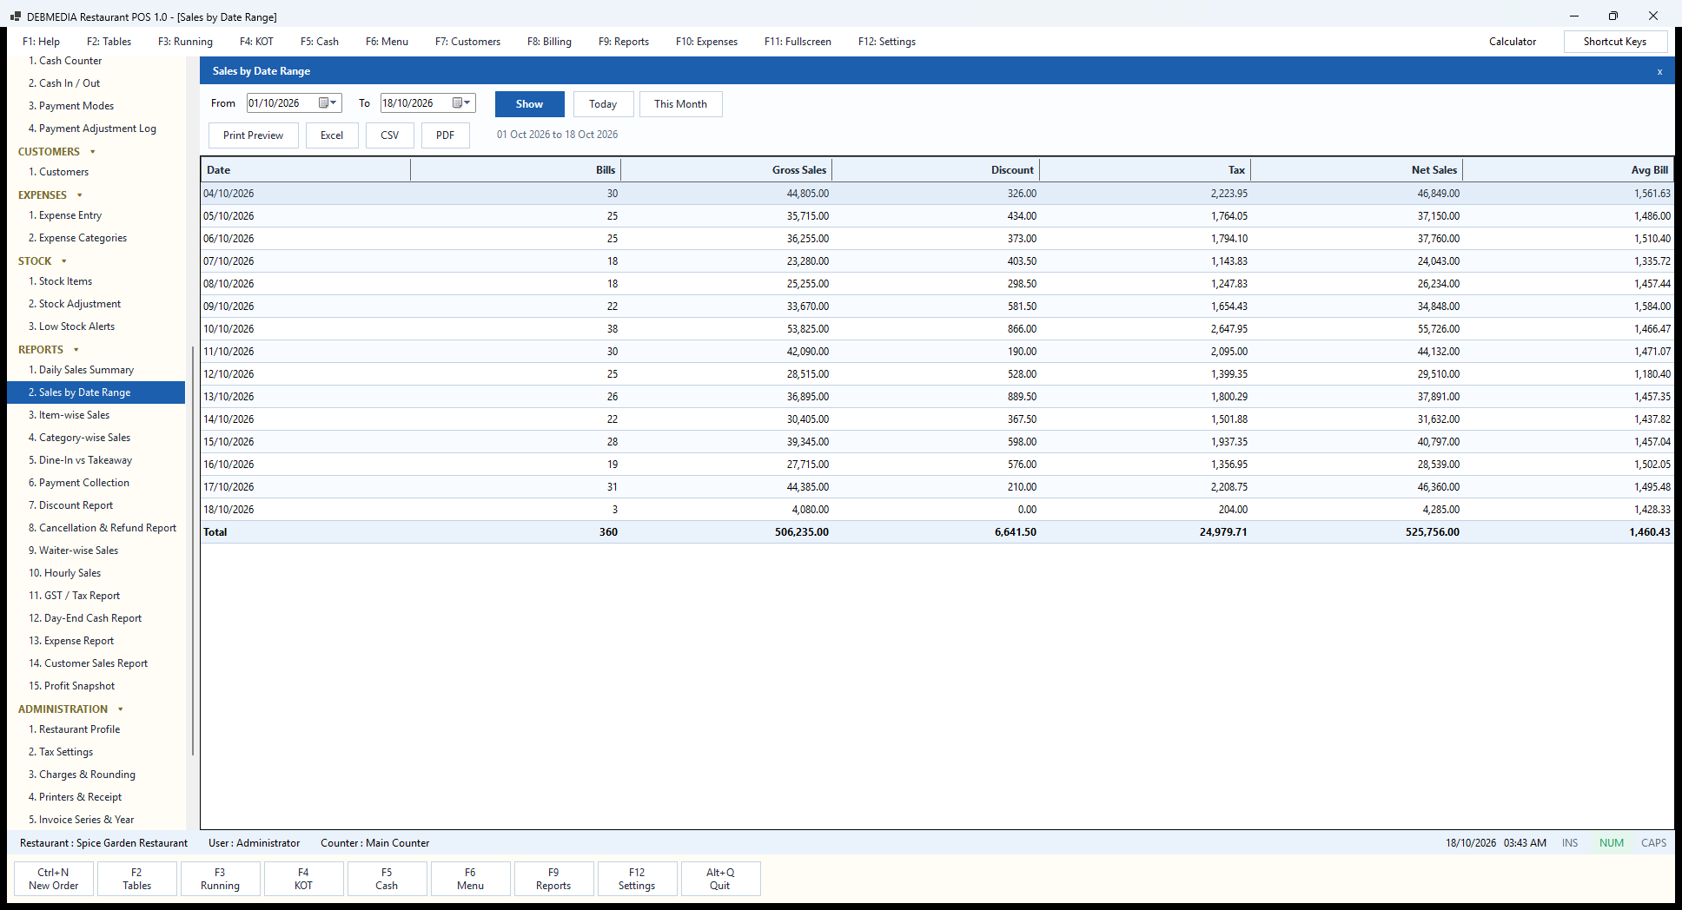Open the From date calendar dropdown
The width and height of the screenshot is (1682, 910).
328,103
